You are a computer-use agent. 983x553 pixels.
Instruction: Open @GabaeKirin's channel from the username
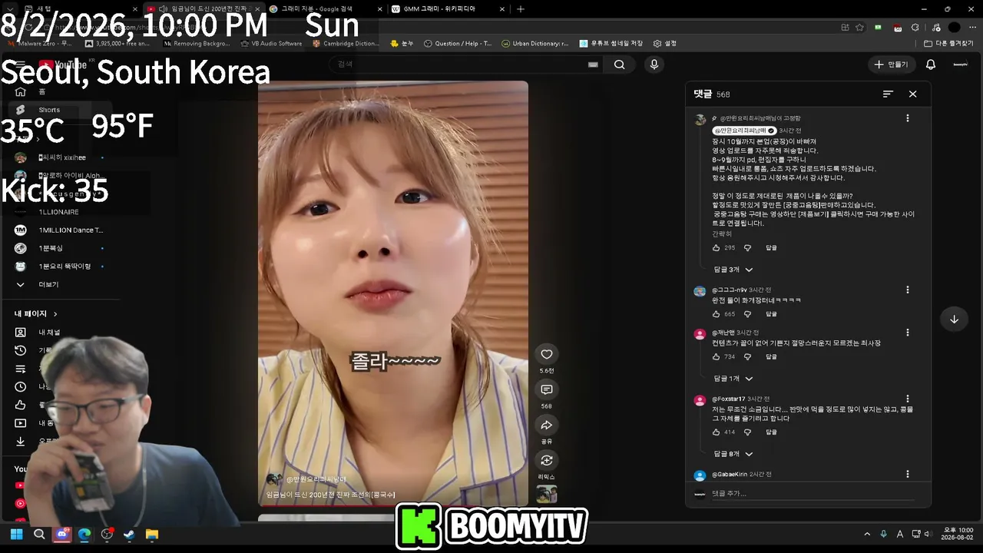point(730,475)
